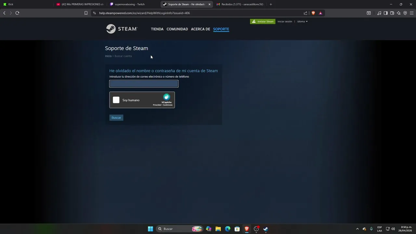Viewport: 416px width, 234px height.
Task: Click 'Soporte de Steam' heading
Action: coord(126,48)
